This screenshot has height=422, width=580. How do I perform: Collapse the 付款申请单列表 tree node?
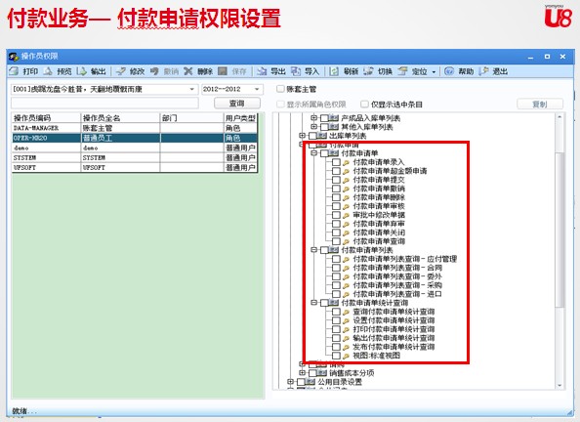click(313, 250)
